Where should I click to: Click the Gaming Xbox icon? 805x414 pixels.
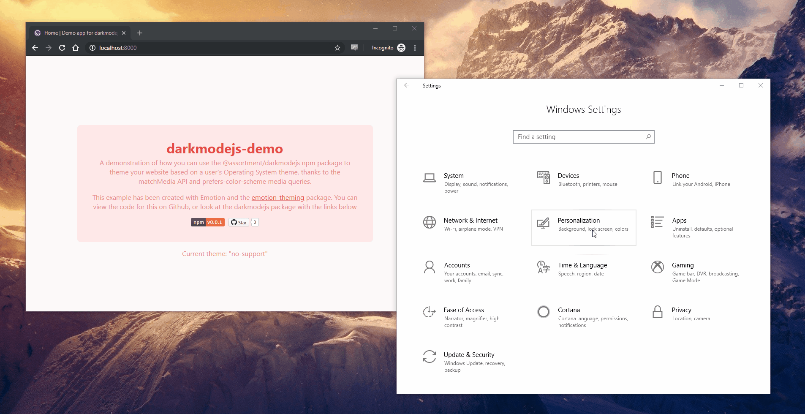(x=657, y=267)
